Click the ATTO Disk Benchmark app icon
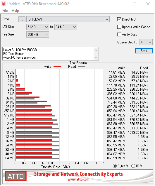The height and width of the screenshot is (186, 155). coord(4,4)
